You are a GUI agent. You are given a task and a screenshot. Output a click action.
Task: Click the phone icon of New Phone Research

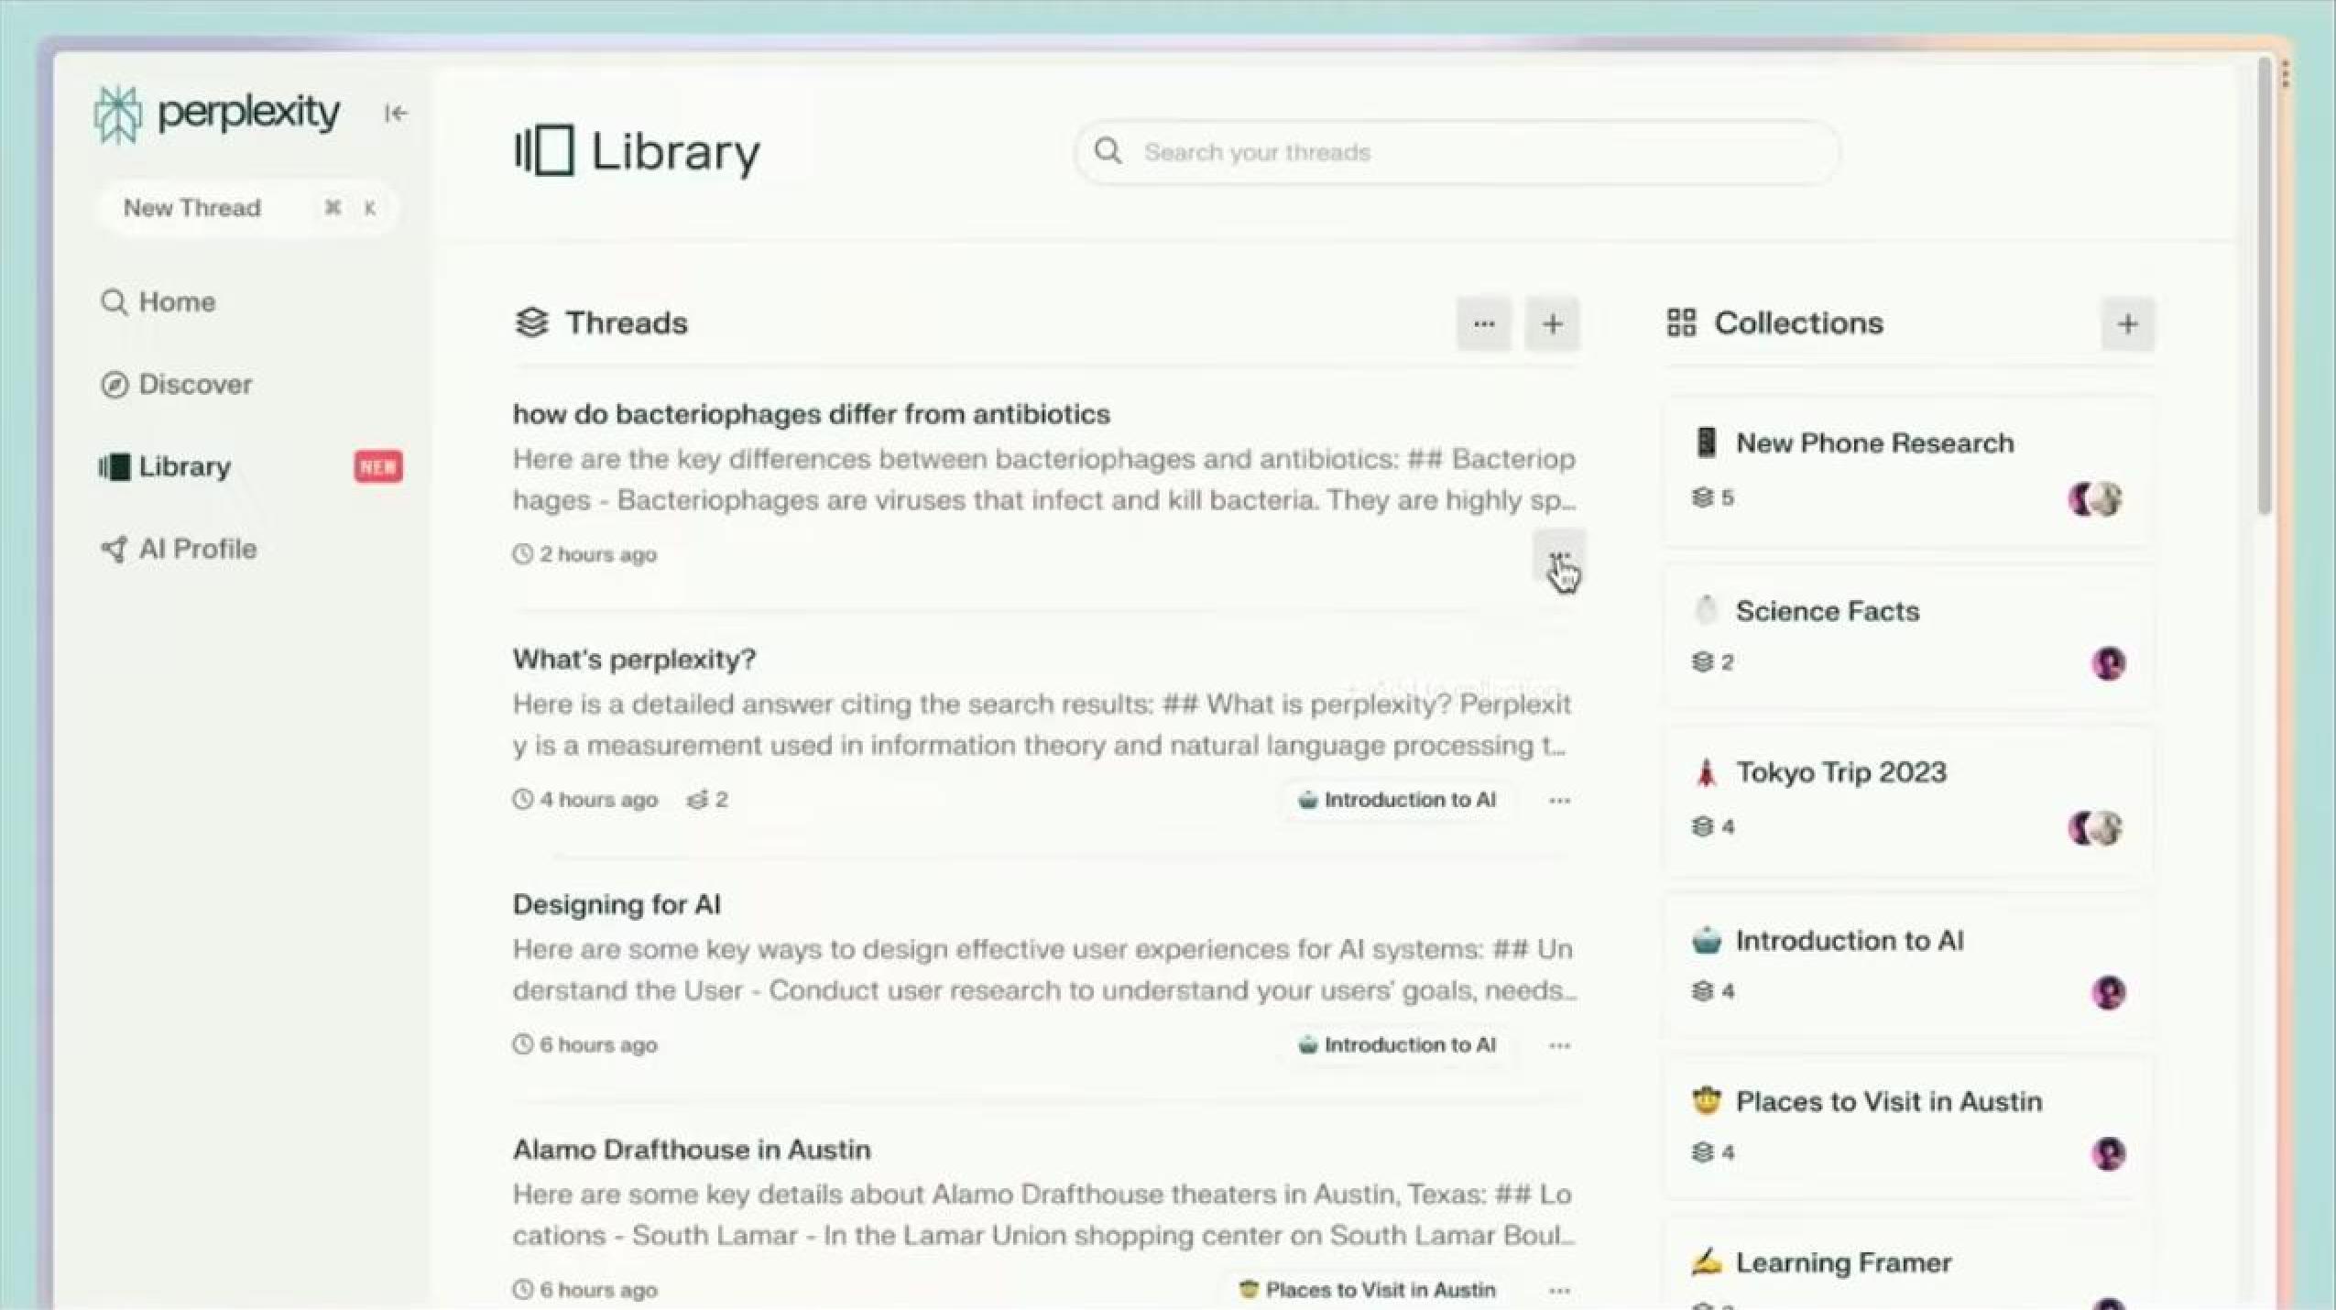pyautogui.click(x=1705, y=442)
